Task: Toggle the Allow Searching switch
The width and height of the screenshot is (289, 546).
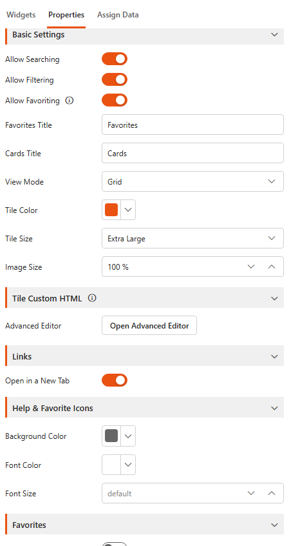Action: (115, 59)
